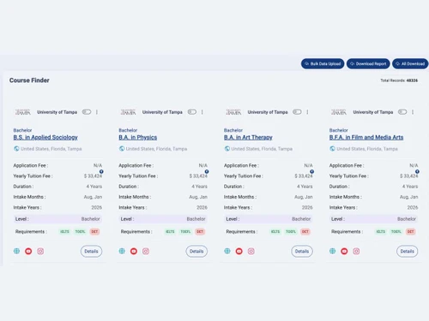
Task: Open the B.A. in Art Therapy link
Action: click(x=248, y=137)
